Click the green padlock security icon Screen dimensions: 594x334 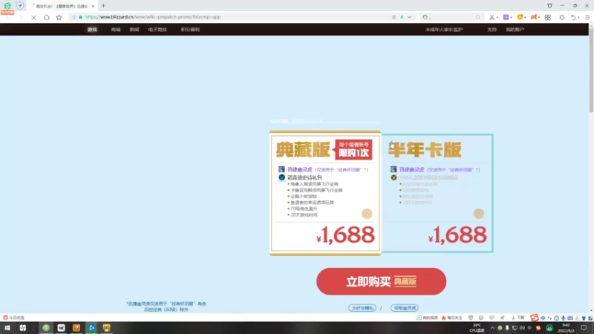[x=80, y=17]
